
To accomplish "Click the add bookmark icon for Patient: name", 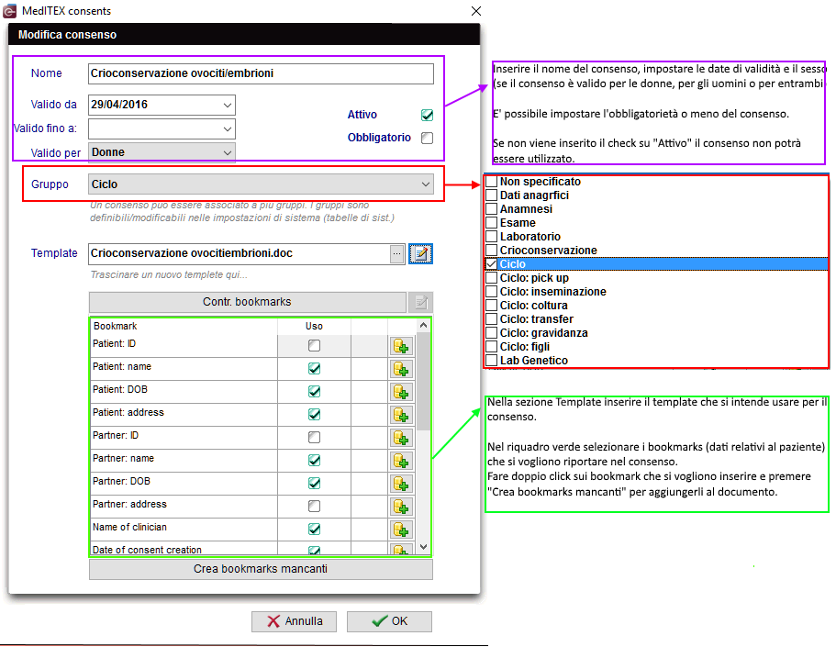I will click(401, 369).
